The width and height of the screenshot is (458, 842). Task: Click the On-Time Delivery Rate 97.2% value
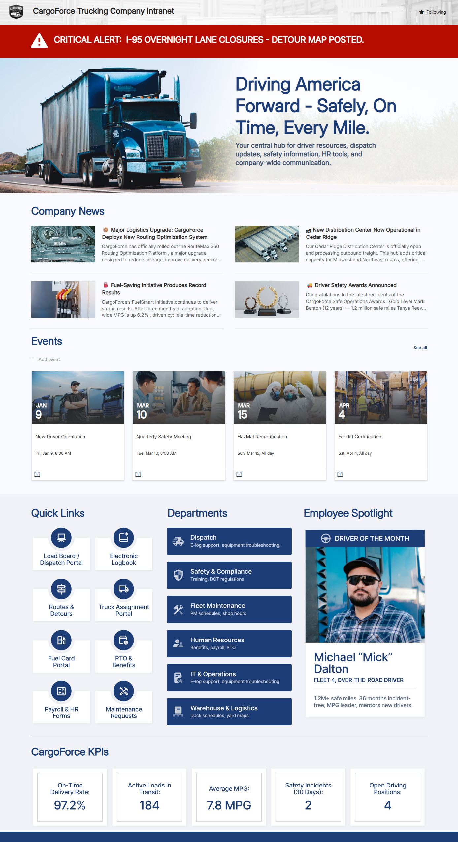click(x=70, y=805)
